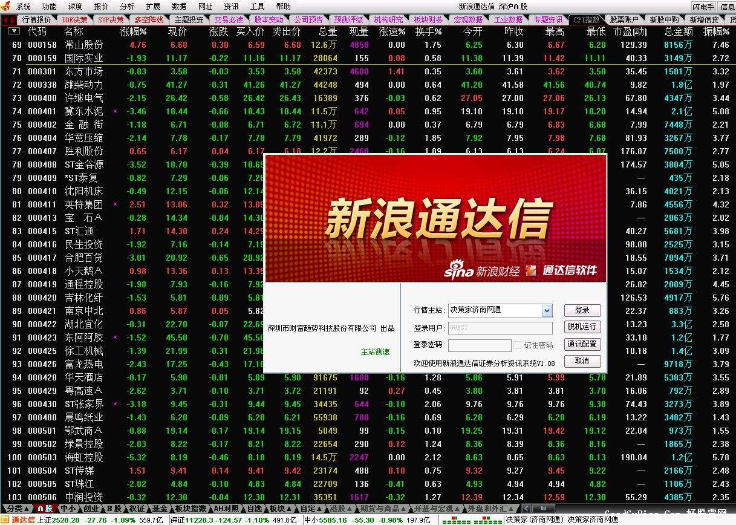Click the 脱机运行 button
This screenshot has width=736, height=525.
click(582, 327)
